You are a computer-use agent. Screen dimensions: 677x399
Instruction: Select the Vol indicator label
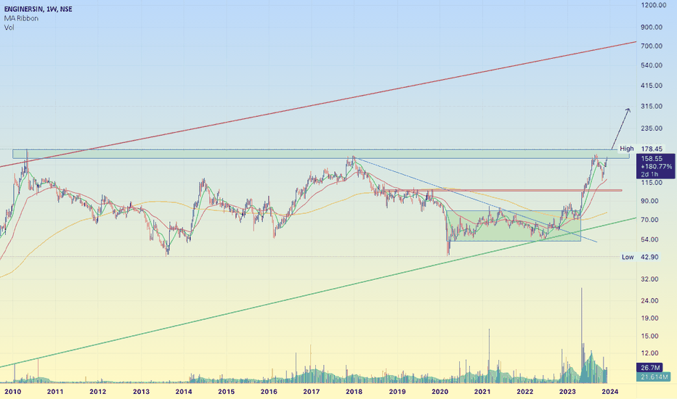[x=9, y=27]
